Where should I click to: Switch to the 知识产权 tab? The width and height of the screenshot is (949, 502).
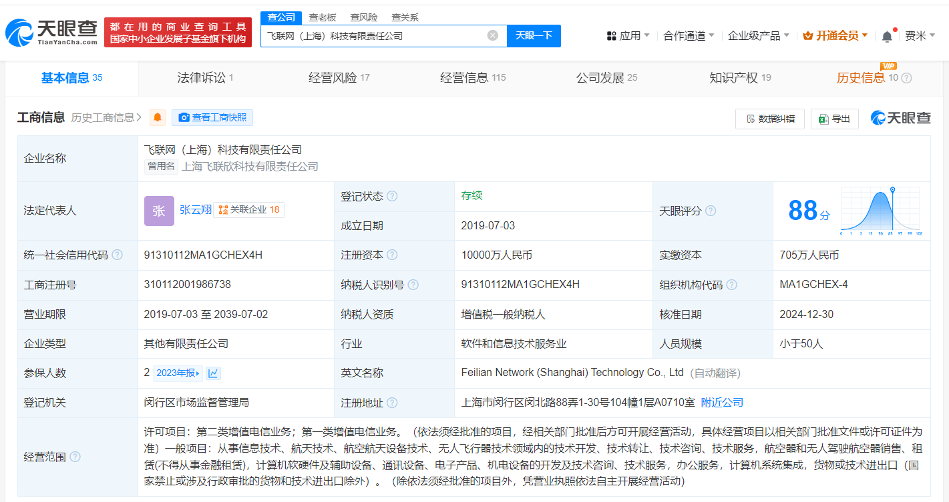739,78
